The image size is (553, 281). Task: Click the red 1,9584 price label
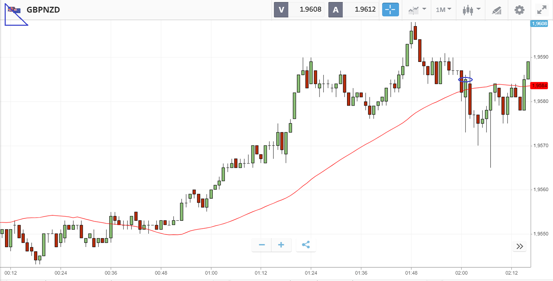(539, 86)
